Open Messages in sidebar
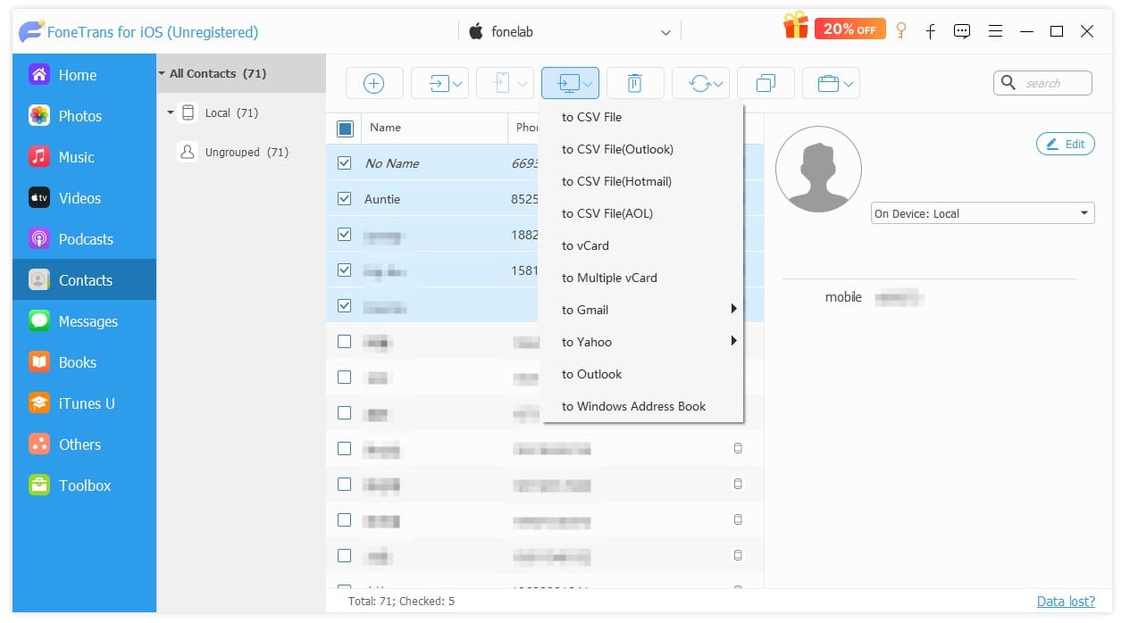Screen dimensions: 1121x623 84,321
